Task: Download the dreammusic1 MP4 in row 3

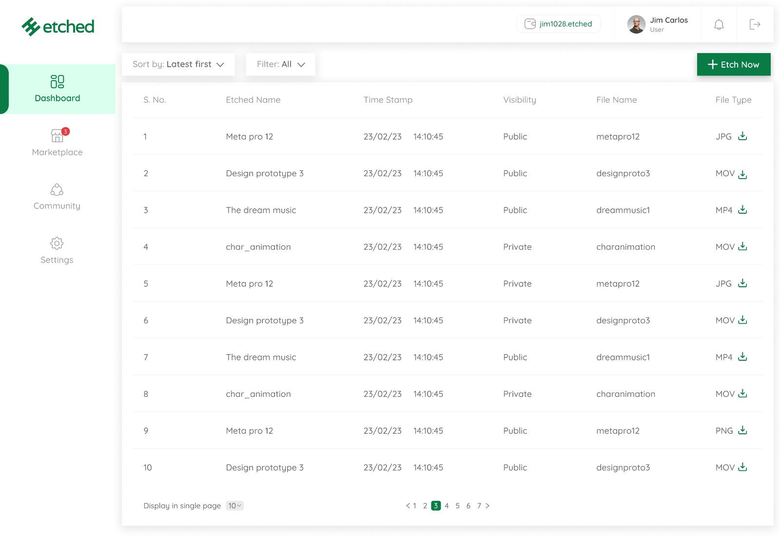Action: point(742,210)
